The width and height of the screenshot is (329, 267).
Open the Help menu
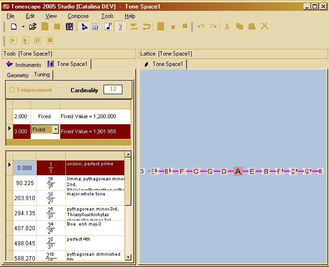pos(130,16)
